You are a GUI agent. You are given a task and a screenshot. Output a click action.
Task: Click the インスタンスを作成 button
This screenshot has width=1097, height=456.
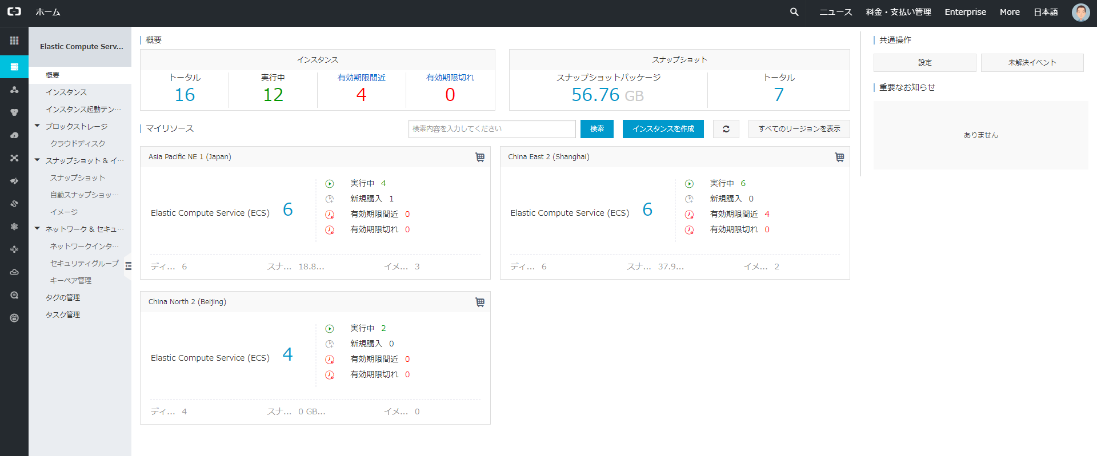pyautogui.click(x=663, y=129)
